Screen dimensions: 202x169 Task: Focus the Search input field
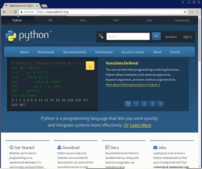tap(128, 36)
